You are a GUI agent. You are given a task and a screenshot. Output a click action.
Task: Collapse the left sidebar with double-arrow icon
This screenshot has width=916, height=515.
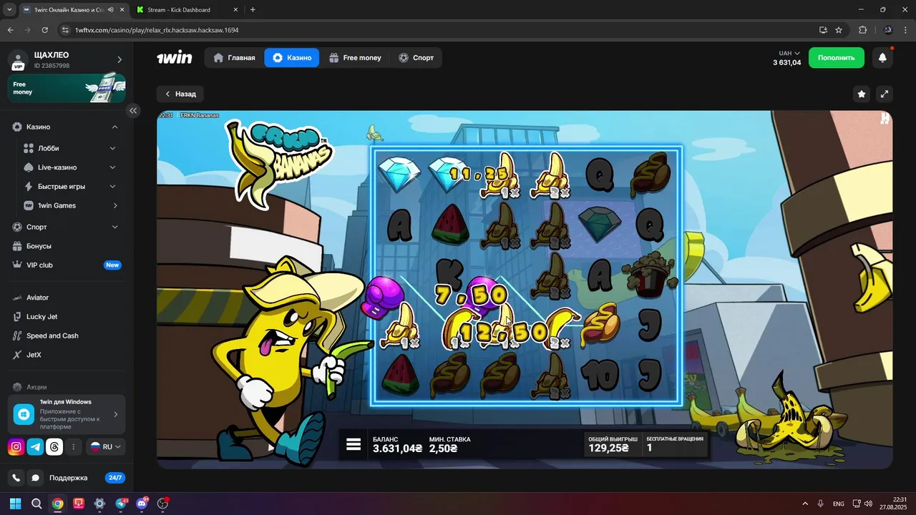click(133, 110)
